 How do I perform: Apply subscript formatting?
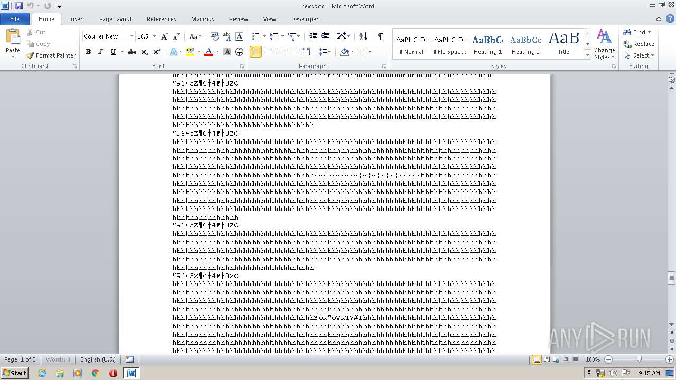click(144, 52)
